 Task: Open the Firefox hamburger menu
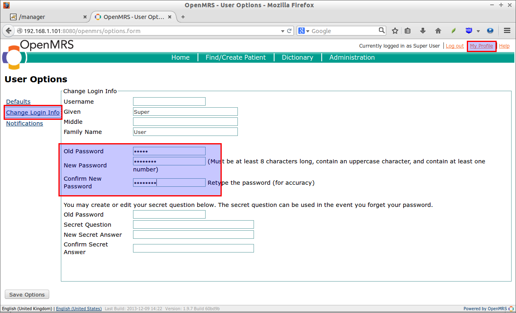tap(507, 31)
